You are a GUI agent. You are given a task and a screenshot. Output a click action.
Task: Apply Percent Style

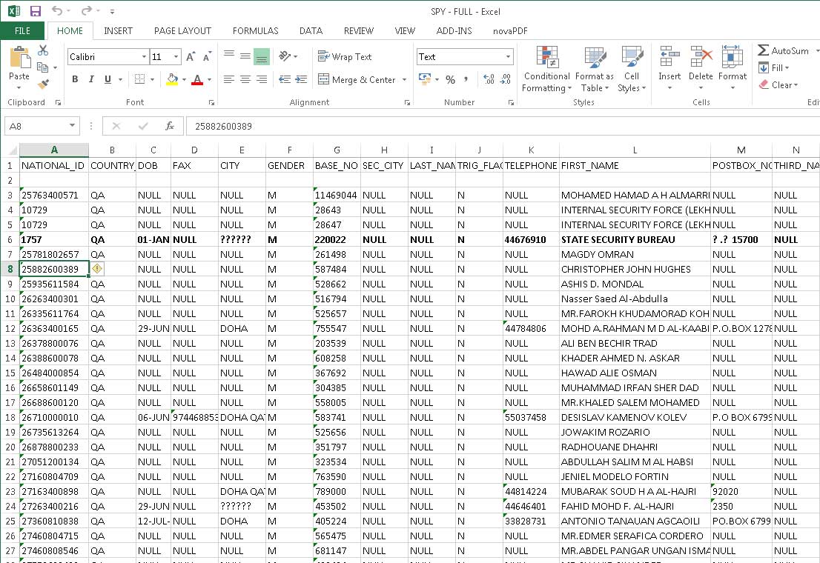(450, 79)
